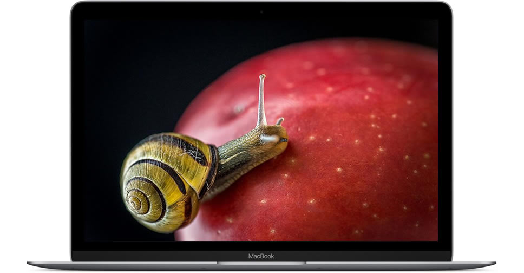Viewport: 524px width, 273px height.
Task: Click the tip of the snail's tall tentacle
Action: click(263, 77)
